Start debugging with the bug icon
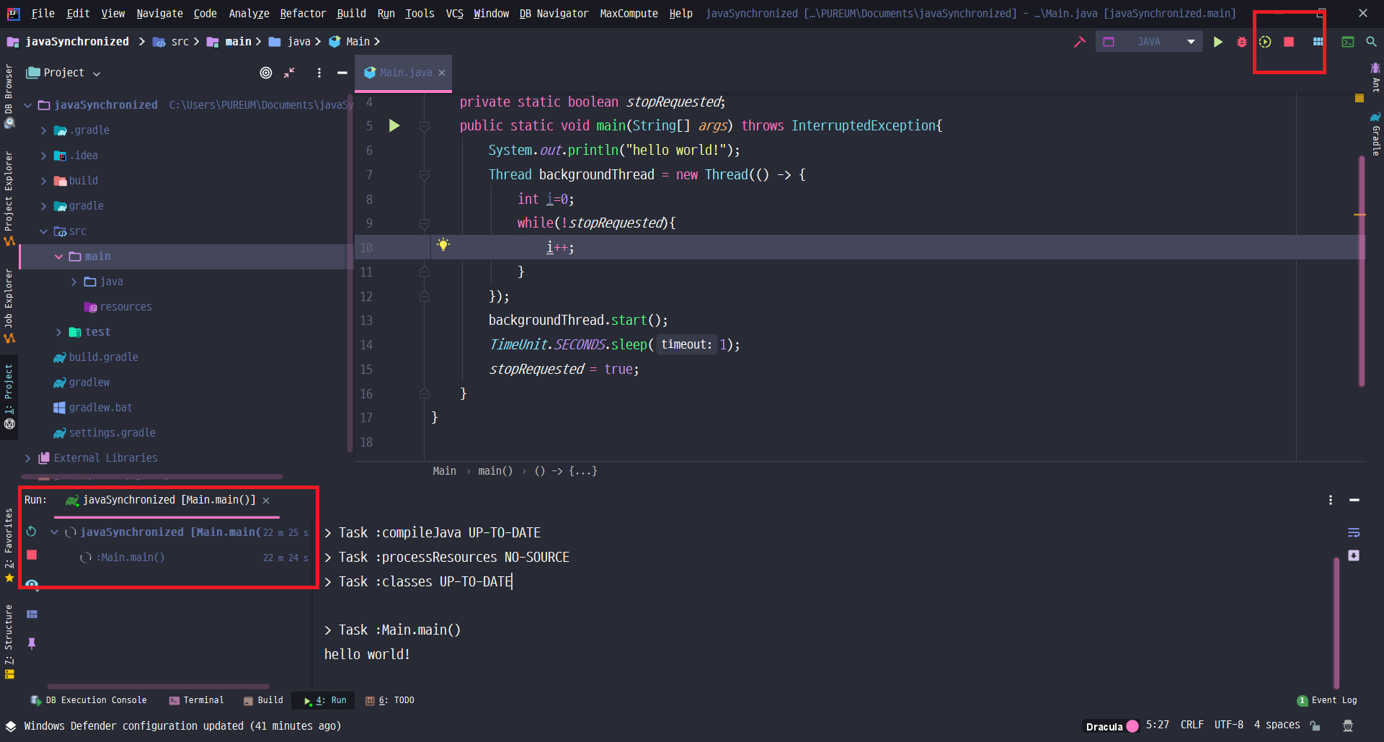1384x742 pixels. click(x=1241, y=42)
